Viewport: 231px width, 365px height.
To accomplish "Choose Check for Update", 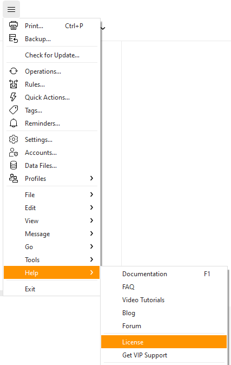I will (x=51, y=55).
